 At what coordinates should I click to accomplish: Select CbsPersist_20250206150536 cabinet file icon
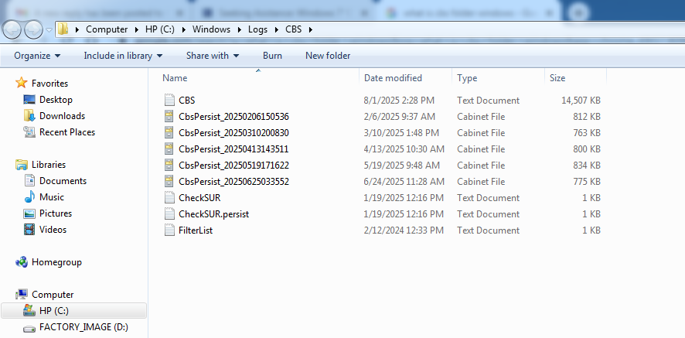click(169, 116)
